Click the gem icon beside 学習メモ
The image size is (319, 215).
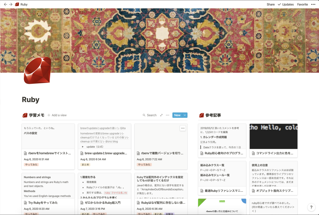coord(25,115)
